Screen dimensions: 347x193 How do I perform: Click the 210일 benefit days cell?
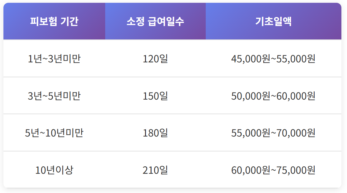coord(155,170)
